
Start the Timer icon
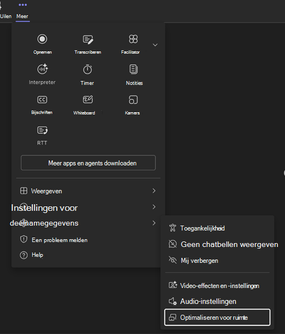tap(87, 70)
